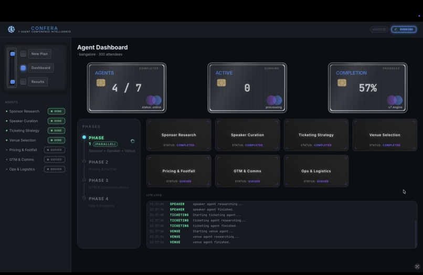The image size is (423, 275).
Task: Click the 'bangalore · 300 attendees' subtitle
Action: pos(100,54)
